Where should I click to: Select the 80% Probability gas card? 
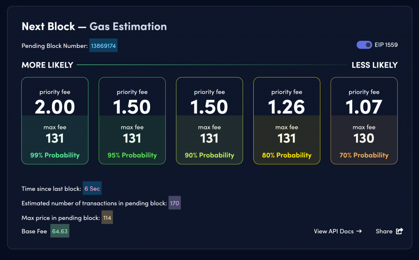tap(287, 121)
